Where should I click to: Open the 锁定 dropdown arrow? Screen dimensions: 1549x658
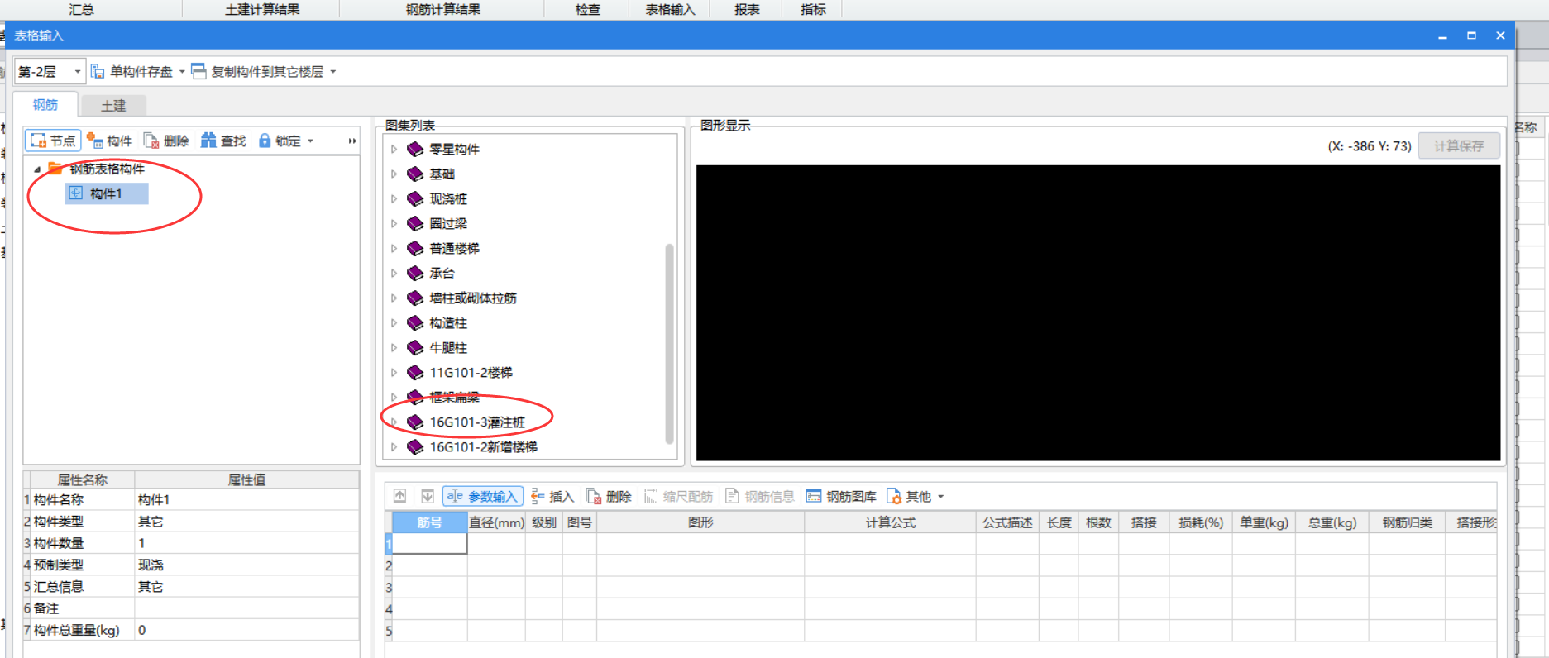(311, 141)
